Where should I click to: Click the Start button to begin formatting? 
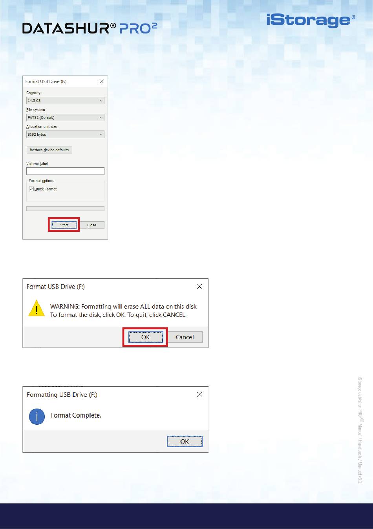[64, 225]
